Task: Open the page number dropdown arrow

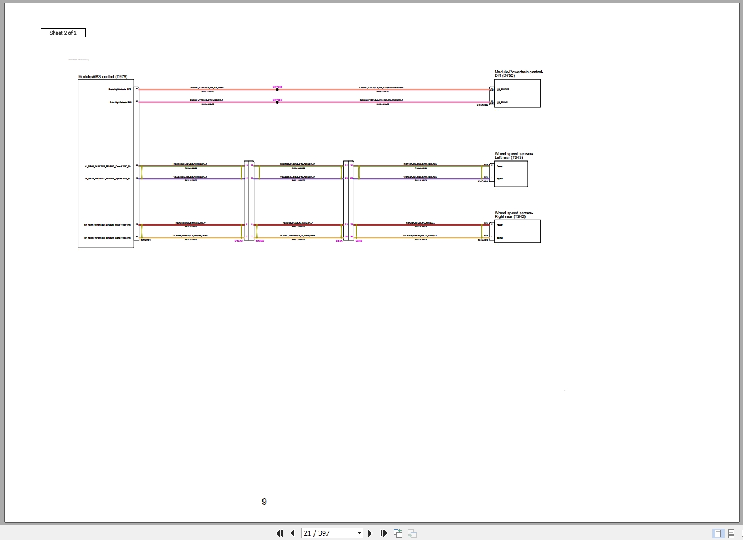Action: pos(359,533)
